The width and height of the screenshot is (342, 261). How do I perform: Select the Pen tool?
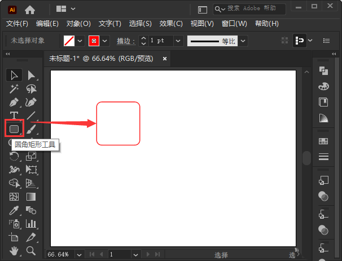point(14,103)
